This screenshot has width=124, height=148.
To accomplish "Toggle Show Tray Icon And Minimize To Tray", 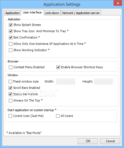I will tap(10, 31).
